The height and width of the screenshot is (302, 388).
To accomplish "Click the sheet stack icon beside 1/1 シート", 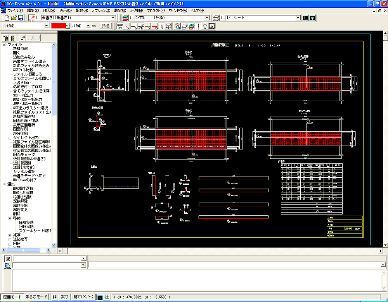I will (216, 18).
